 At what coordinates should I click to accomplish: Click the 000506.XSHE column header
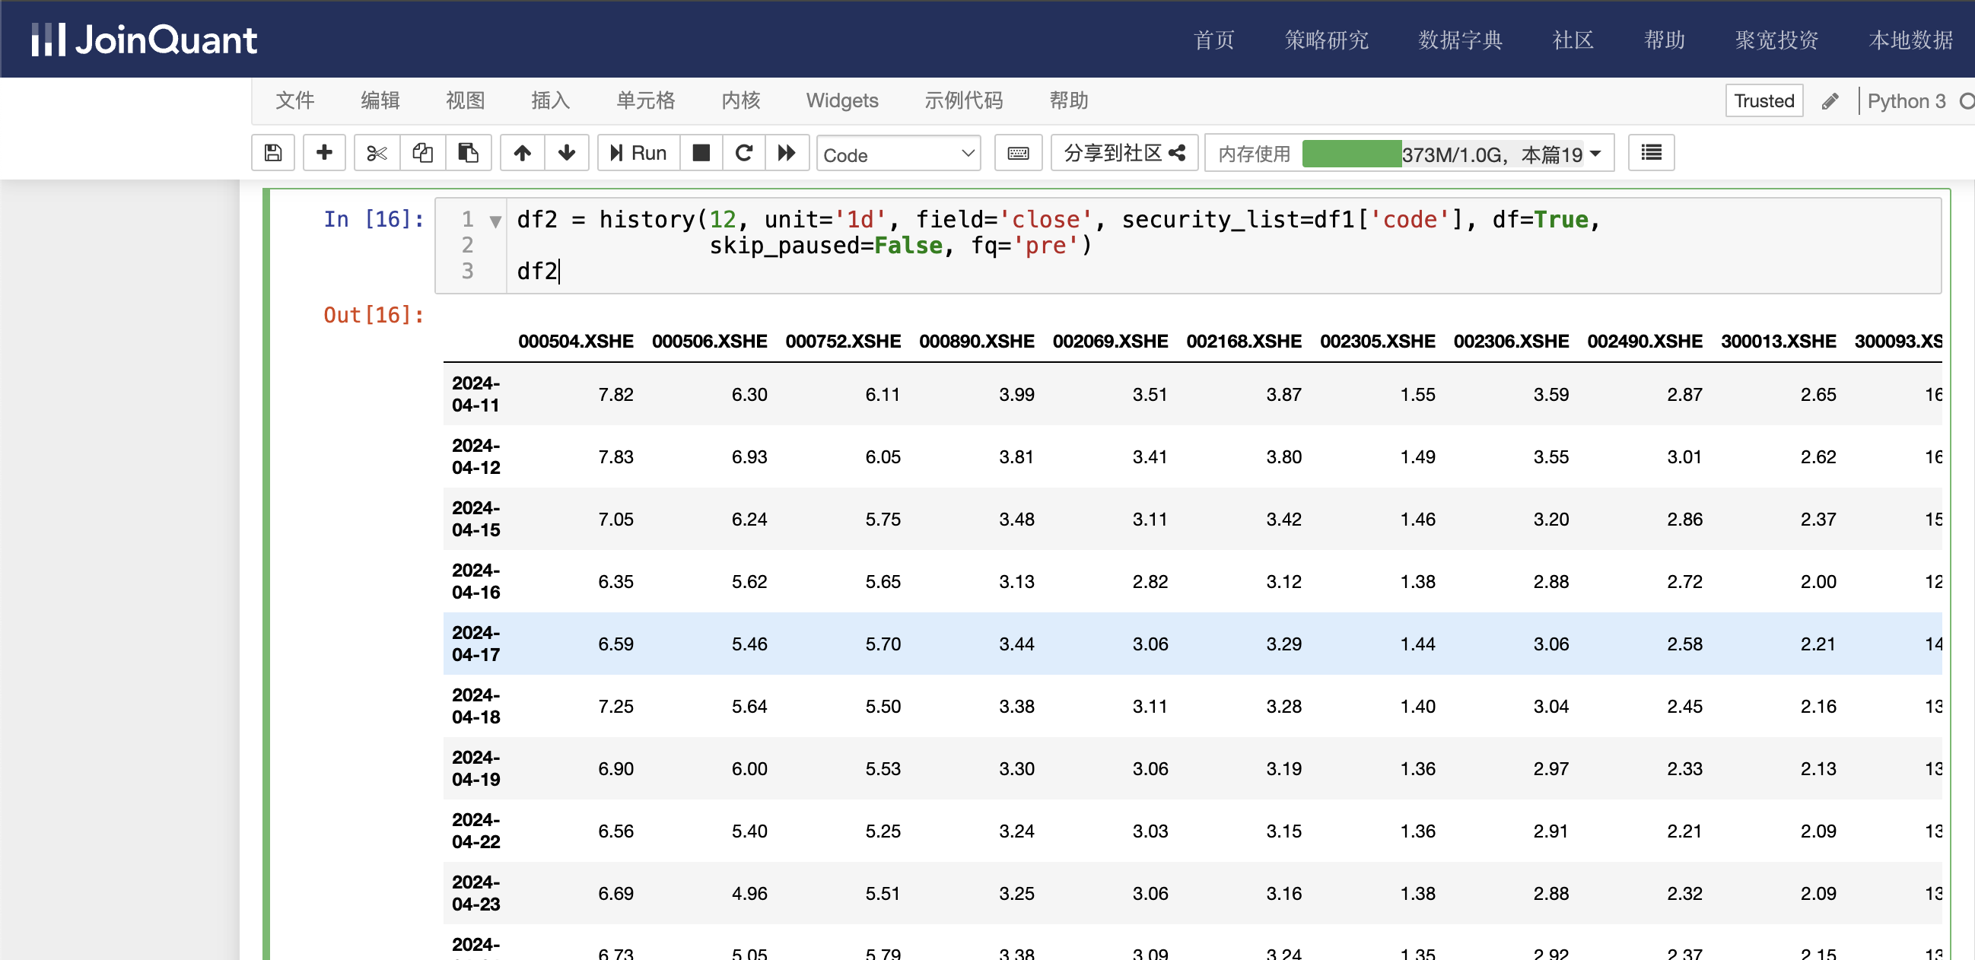[x=709, y=342]
